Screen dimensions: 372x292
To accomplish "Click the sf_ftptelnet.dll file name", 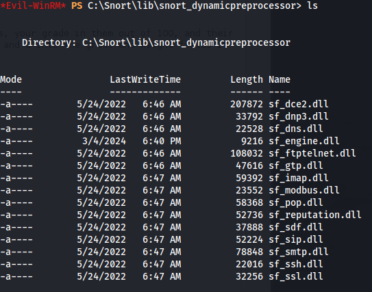I will [312, 153].
